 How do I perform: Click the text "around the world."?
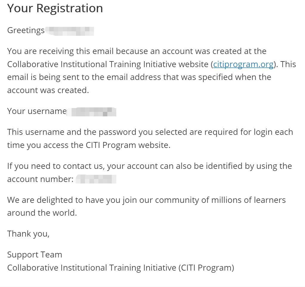click(42, 213)
